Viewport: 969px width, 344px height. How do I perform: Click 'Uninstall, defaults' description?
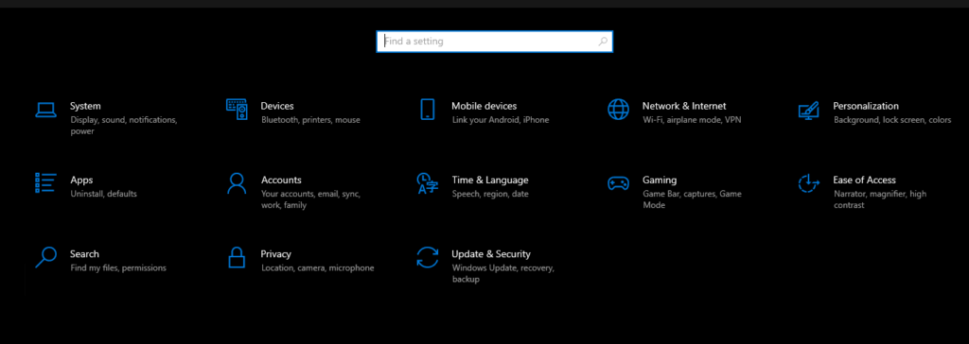pyautogui.click(x=104, y=194)
